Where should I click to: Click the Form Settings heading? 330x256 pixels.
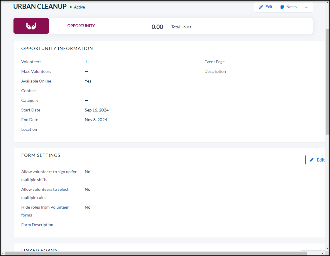[40, 155]
